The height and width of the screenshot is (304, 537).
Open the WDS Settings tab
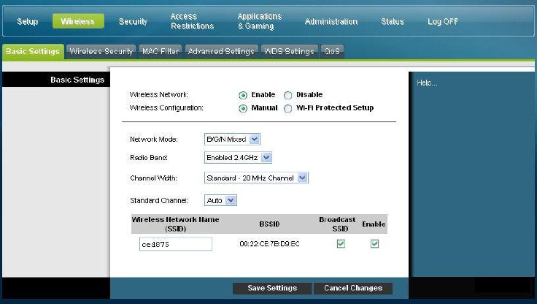click(290, 51)
